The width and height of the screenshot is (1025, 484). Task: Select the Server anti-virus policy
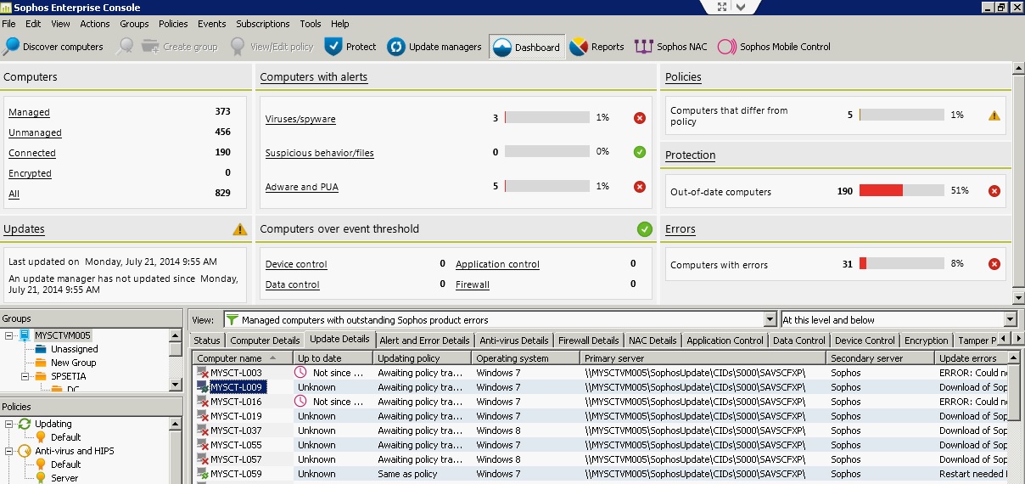coord(64,478)
